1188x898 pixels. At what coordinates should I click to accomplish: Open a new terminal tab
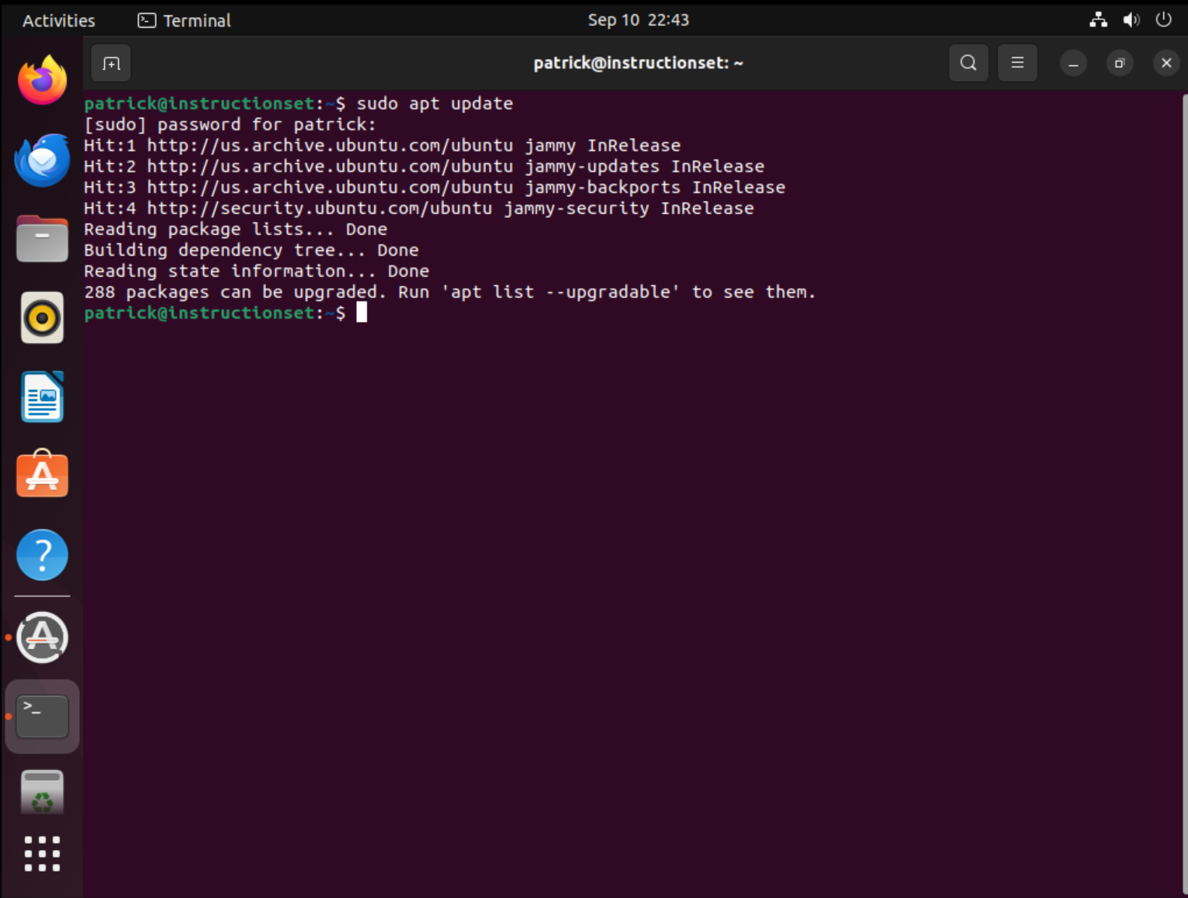click(111, 64)
